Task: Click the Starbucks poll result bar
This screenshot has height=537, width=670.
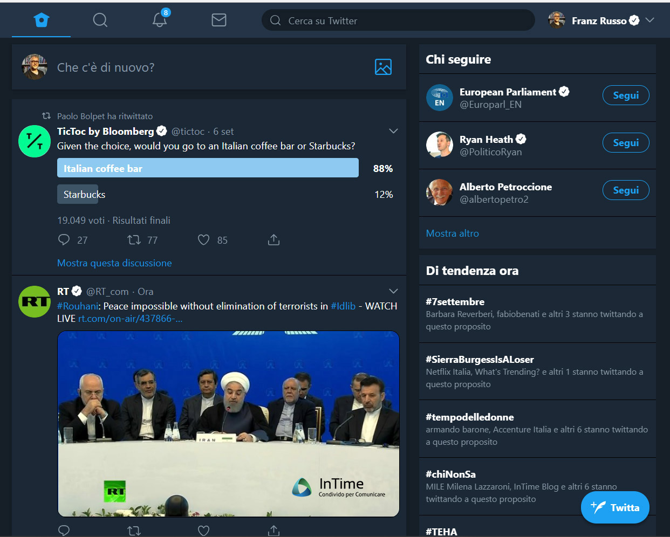Action: pos(78,194)
